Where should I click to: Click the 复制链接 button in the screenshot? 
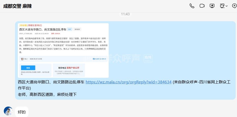coord(77,29)
